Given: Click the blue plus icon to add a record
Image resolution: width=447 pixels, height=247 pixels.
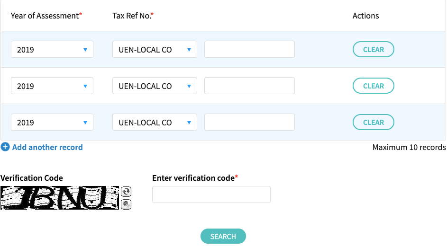Looking at the screenshot, I should (x=5, y=147).
